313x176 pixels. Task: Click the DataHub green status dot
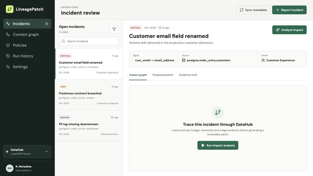(x=7, y=152)
